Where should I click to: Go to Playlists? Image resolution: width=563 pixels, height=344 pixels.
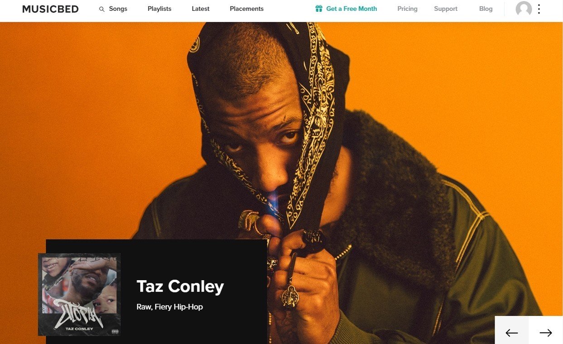click(x=159, y=9)
